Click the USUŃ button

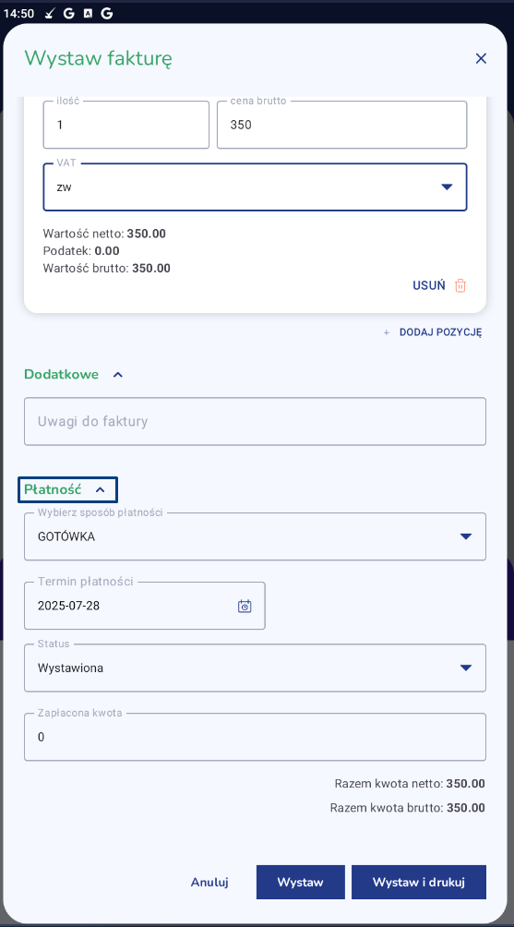(428, 285)
